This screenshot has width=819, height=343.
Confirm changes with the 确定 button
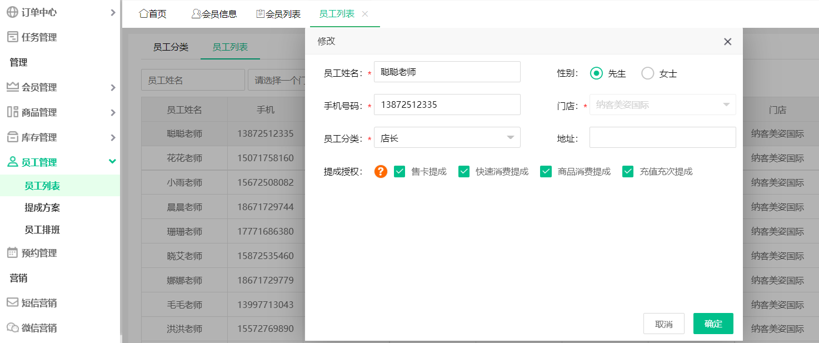click(713, 324)
